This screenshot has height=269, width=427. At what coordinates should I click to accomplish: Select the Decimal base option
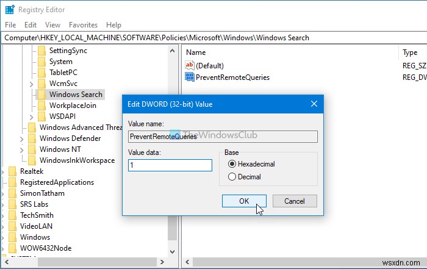pos(232,177)
